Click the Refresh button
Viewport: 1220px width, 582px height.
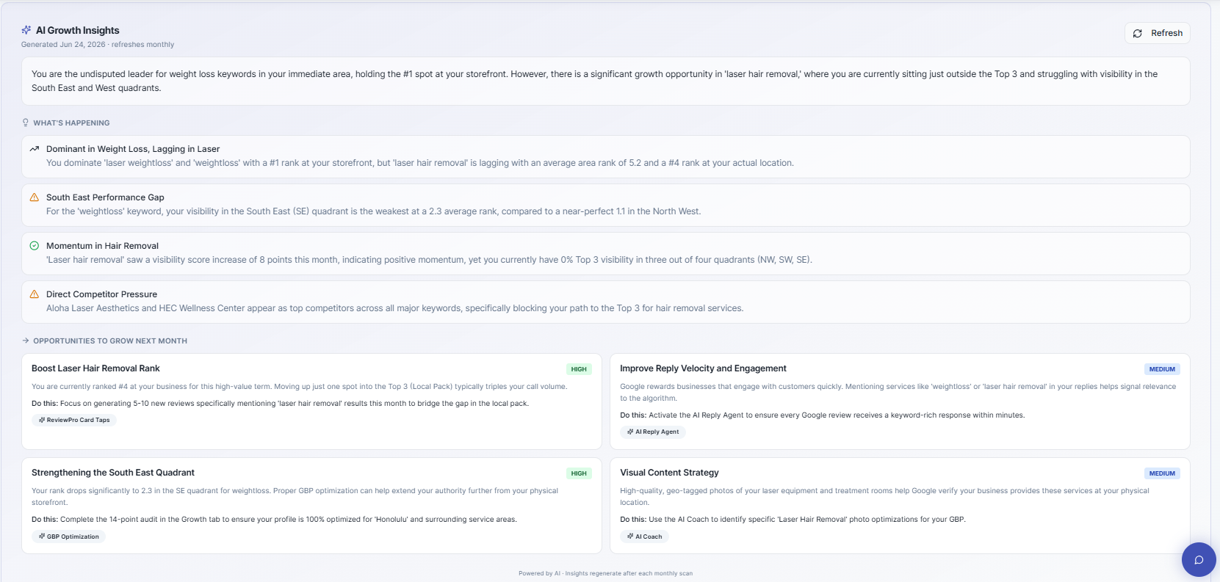(x=1157, y=33)
